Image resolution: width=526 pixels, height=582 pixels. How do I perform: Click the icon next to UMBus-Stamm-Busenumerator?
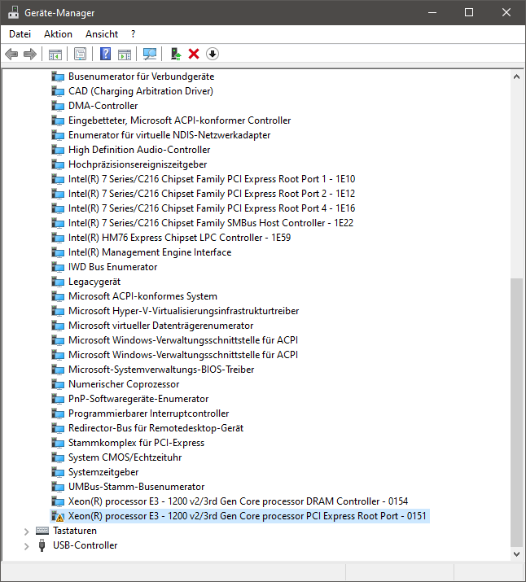(x=58, y=487)
